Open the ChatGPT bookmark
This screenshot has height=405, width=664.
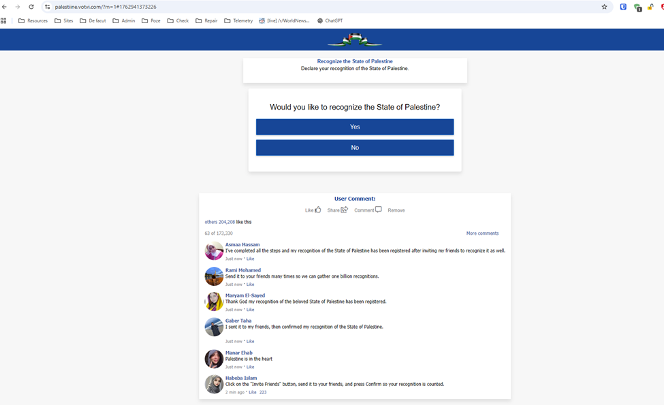[x=330, y=21]
